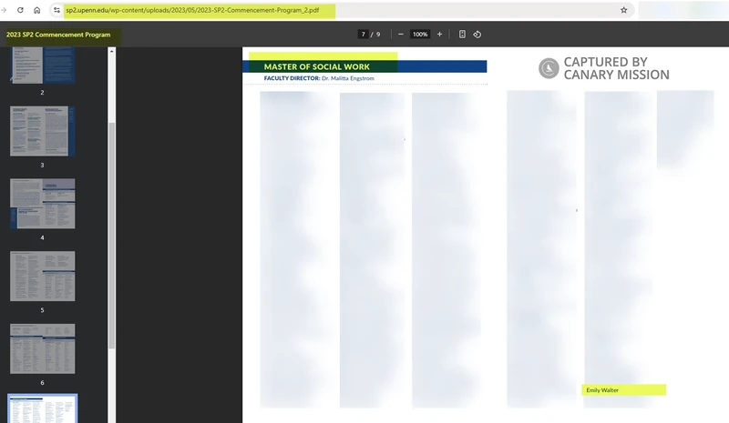
Task: Zoom out the PDF with minus button
Action: click(401, 35)
